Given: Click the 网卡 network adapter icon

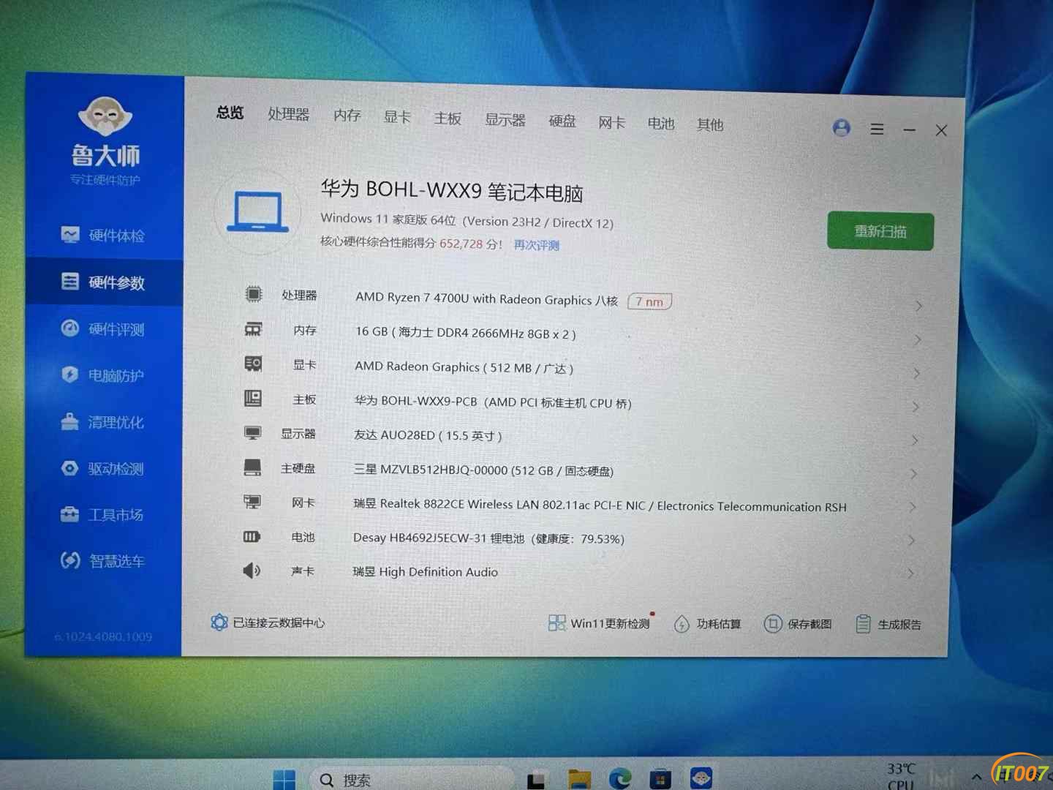Looking at the screenshot, I should click(252, 502).
